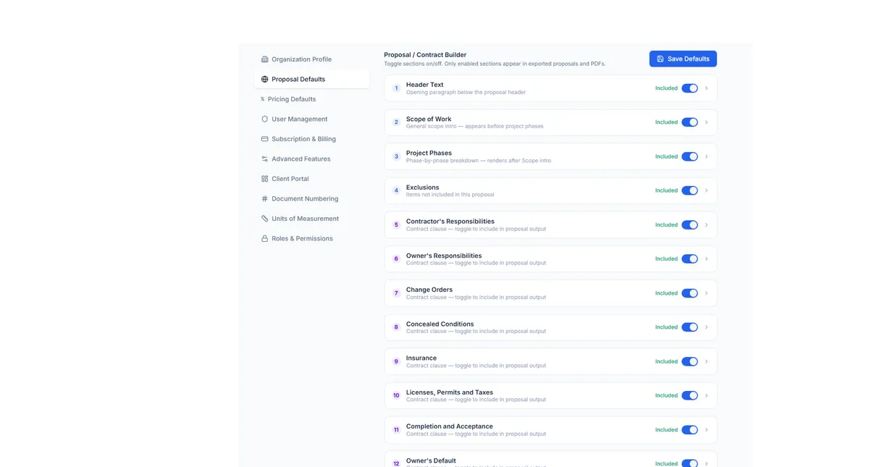Click the globe icon beside Proposal Defaults
Viewport: 869px width, 467px height.
point(264,80)
